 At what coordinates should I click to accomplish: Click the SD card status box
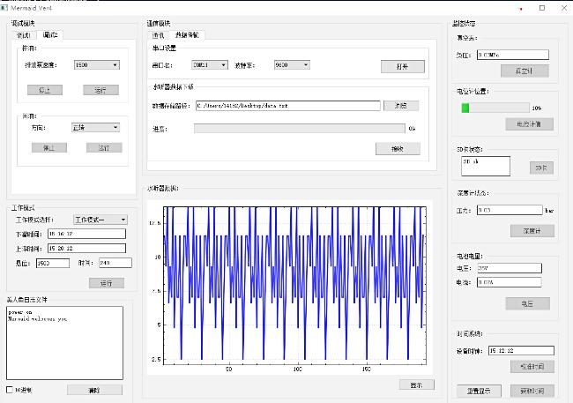point(486,166)
